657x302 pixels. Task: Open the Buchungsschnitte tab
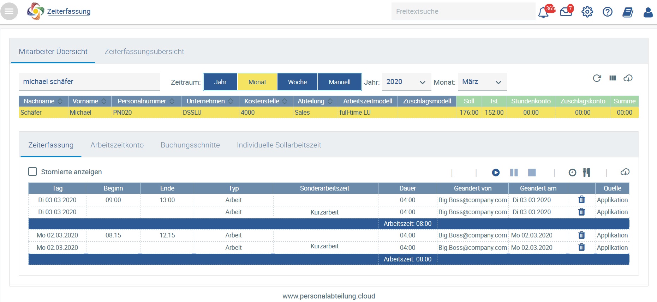[x=190, y=145]
